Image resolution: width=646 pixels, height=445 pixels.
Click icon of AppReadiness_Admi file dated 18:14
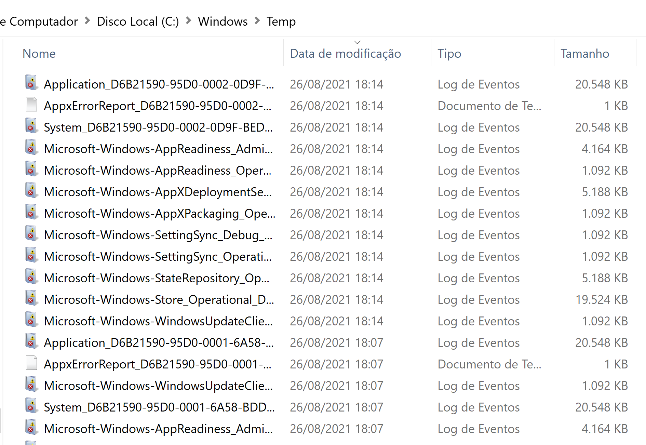[31, 147]
